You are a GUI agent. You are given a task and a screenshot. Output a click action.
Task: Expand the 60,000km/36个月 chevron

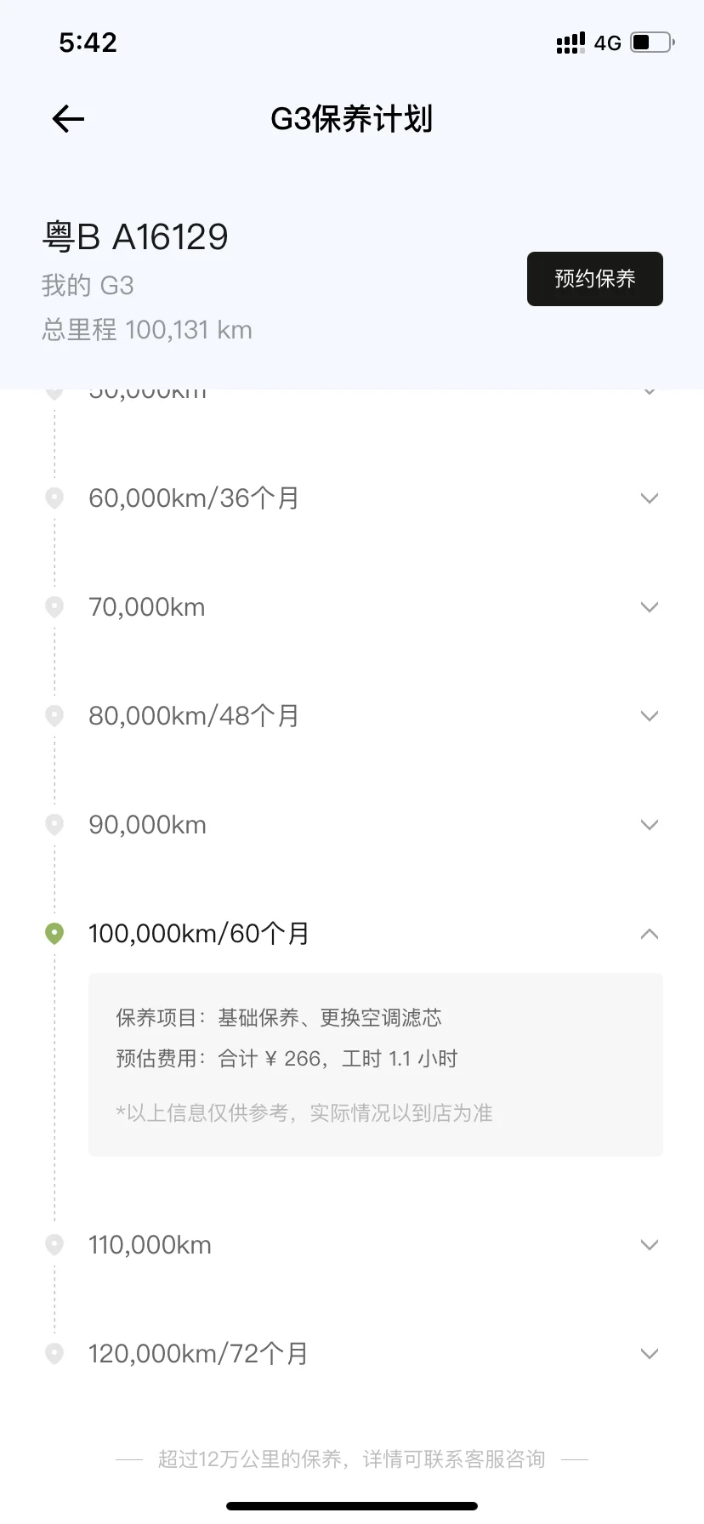pos(650,498)
